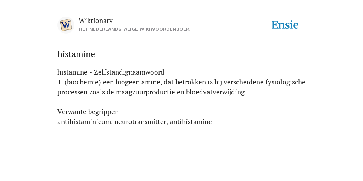
Task: Click the word Zelfstandignaamwoord
Action: pyautogui.click(x=129, y=72)
